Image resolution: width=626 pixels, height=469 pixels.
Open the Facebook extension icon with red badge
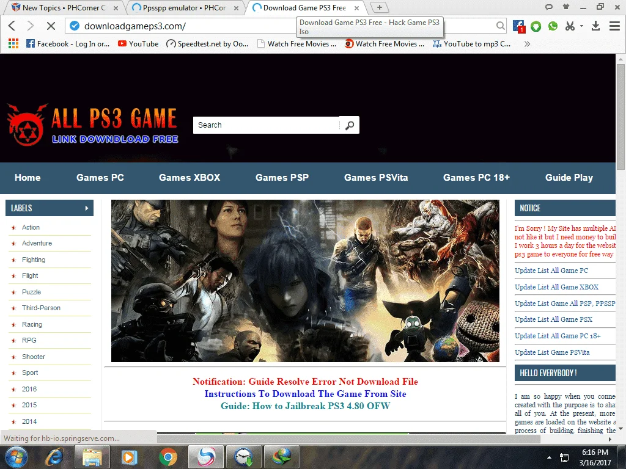[x=518, y=26]
